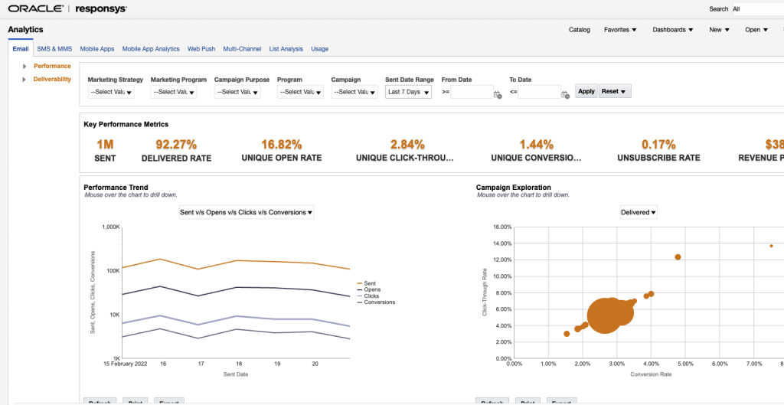Click the 16.82% Unique Open Rate metric

[282, 151]
